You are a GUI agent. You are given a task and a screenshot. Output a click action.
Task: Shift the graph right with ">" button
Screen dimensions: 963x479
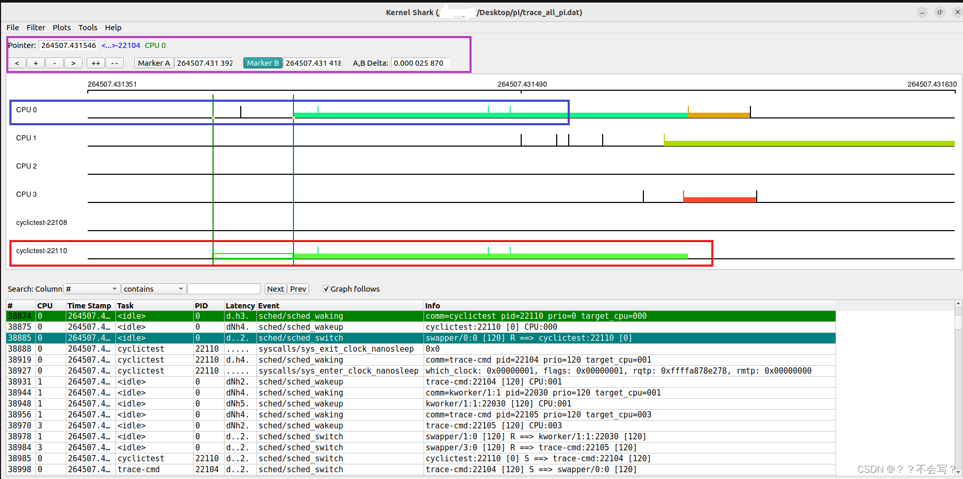pyautogui.click(x=73, y=63)
